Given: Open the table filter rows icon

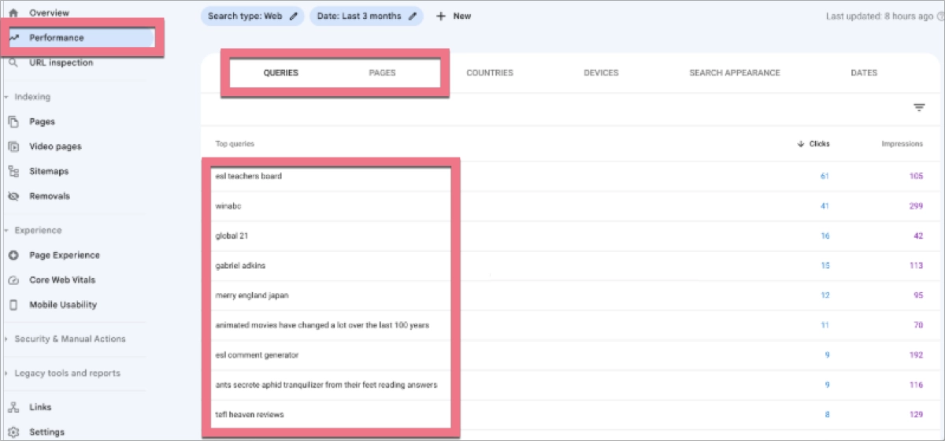Looking at the screenshot, I should pyautogui.click(x=919, y=108).
